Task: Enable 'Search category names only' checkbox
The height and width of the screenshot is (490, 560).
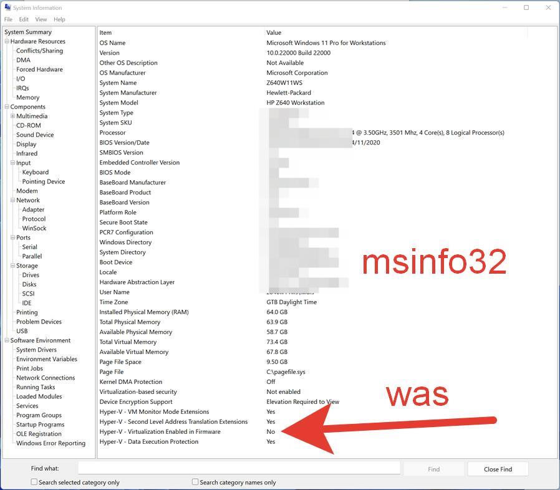Action: (x=195, y=482)
